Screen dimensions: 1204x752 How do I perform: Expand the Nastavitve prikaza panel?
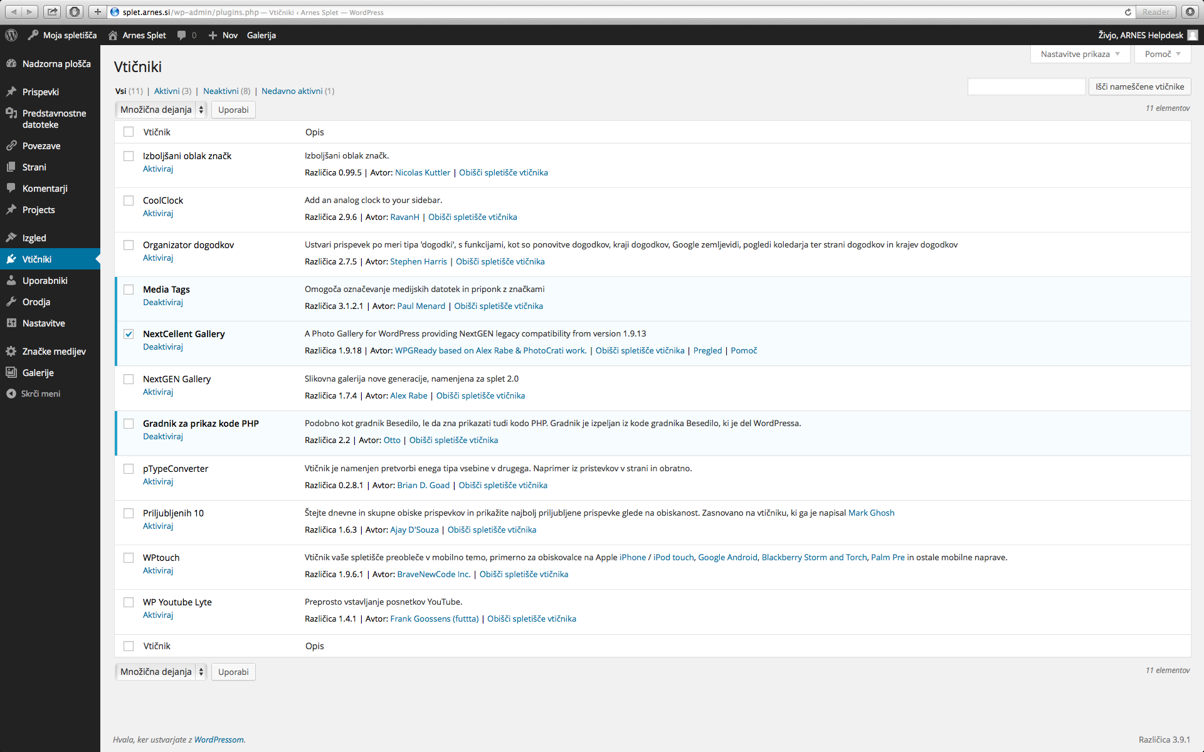point(1080,54)
